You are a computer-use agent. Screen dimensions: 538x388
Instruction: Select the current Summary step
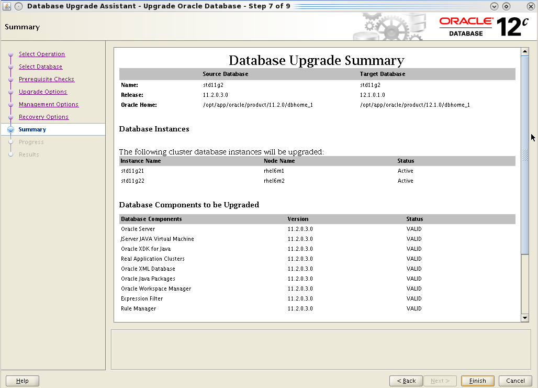click(32, 129)
